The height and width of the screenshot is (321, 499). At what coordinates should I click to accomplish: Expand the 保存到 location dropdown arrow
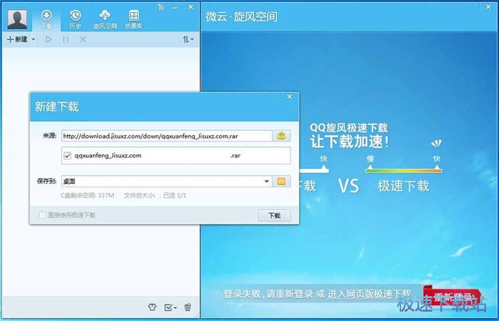coord(267,181)
